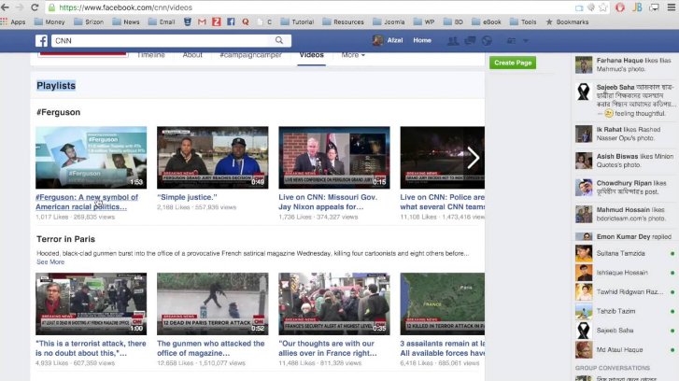Play the #Ferguson 1:53 video thumbnail
The width and height of the screenshot is (679, 381).
click(x=91, y=158)
